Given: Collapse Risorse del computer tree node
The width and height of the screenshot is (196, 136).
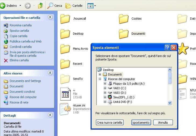Looking at the screenshot, I should point(100,79).
